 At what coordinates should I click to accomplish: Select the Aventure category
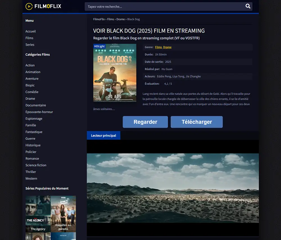coord(32,79)
